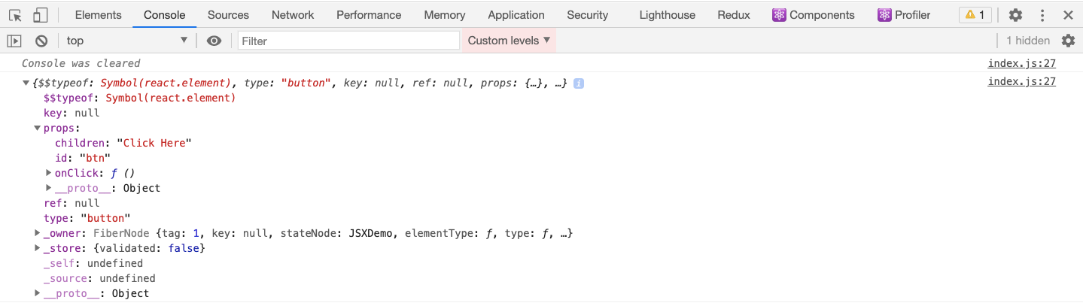Viewport: 1083px width, 303px height.
Task: Click the clear console icon
Action: (41, 41)
